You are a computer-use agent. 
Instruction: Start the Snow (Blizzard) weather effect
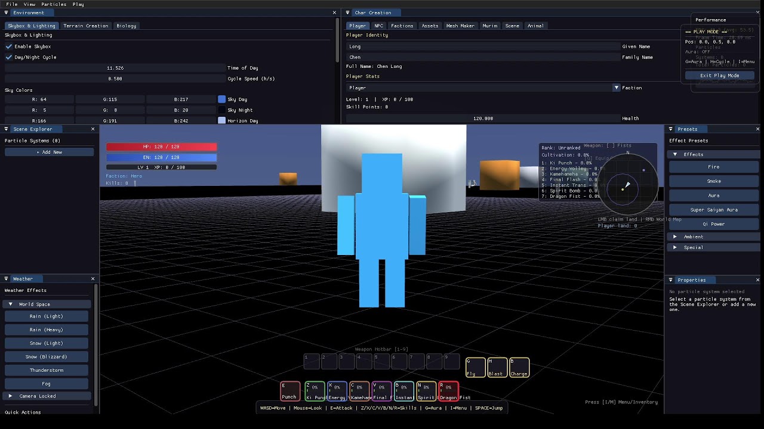pyautogui.click(x=46, y=356)
